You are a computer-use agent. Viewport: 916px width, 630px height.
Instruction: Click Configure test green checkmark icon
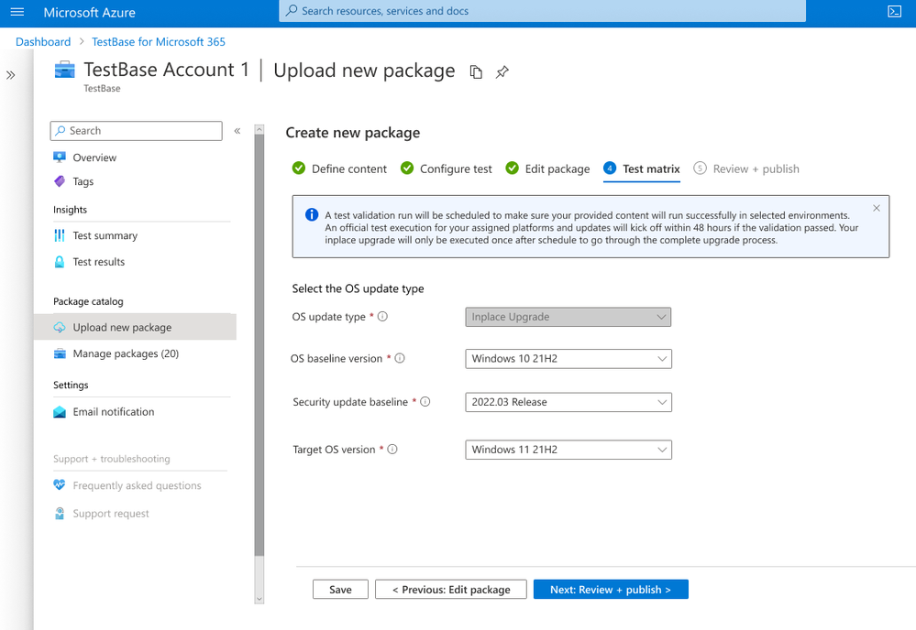coord(407,168)
